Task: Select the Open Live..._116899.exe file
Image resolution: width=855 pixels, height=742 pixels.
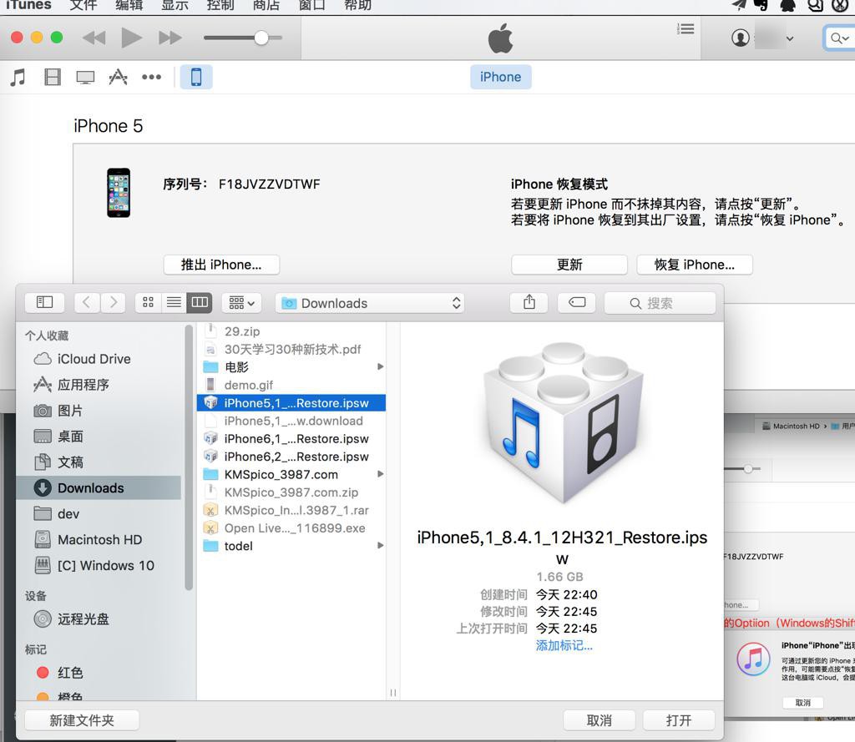Action: 291,527
